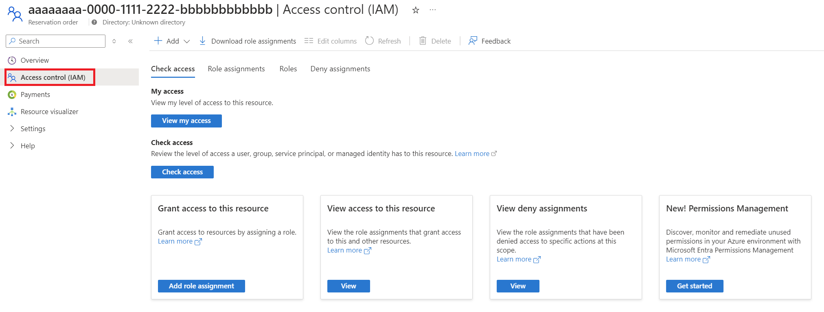This screenshot has height=312, width=824.
Task: Expand the Help section in sidebar
Action: [12, 146]
